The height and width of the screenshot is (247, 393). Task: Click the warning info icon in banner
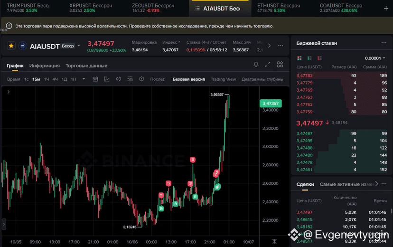9,26
